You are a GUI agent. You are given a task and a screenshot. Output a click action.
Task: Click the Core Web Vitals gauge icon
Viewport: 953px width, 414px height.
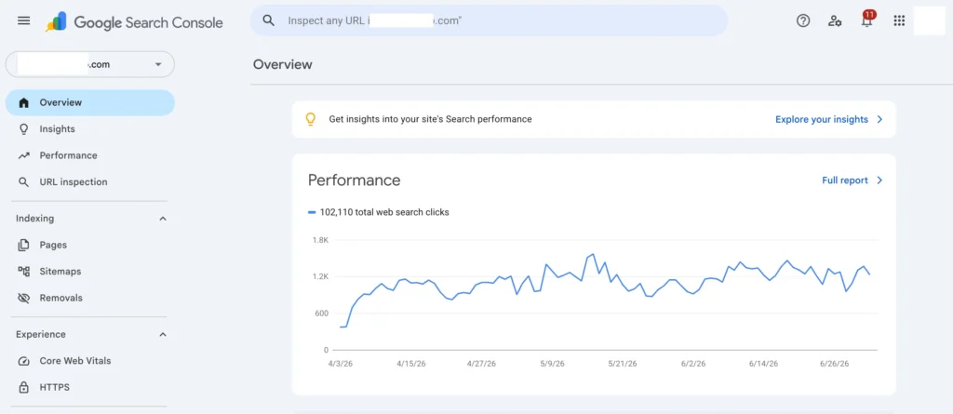[23, 361]
